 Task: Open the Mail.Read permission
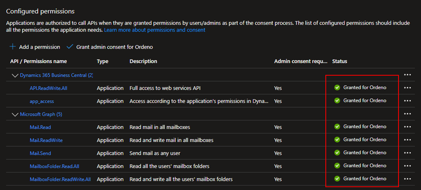pyautogui.click(x=40, y=127)
